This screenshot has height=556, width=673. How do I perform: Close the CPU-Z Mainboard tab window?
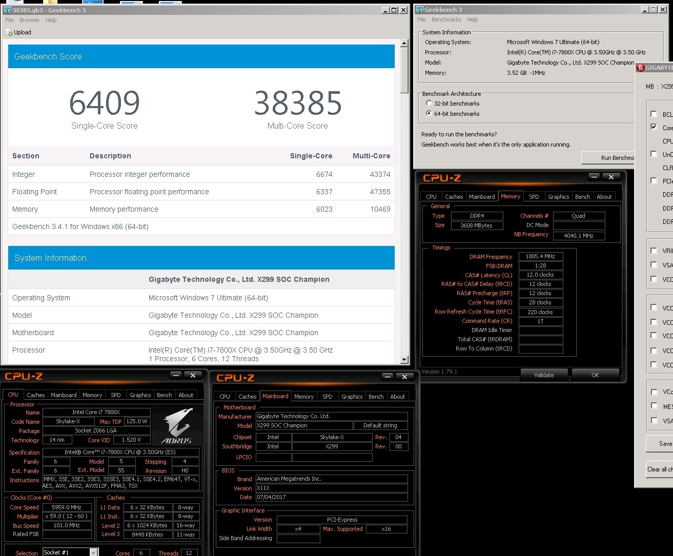click(404, 377)
